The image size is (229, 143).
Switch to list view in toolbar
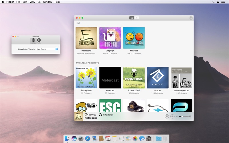pos(132,18)
